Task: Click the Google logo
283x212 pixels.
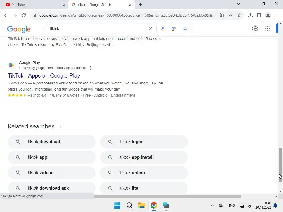Action: (19, 29)
